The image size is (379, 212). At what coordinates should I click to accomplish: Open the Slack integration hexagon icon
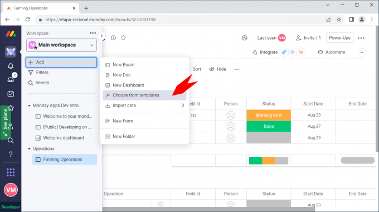pos(293,52)
